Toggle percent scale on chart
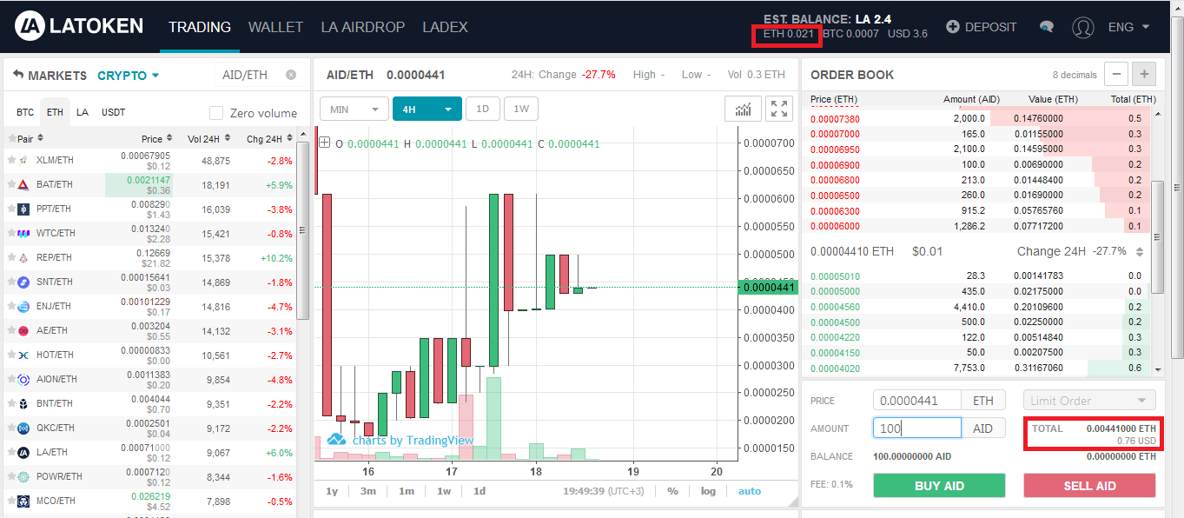This screenshot has height=518, width=1184. [x=672, y=491]
